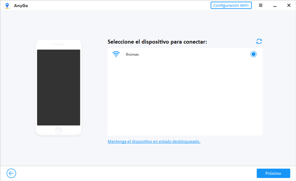296x181 pixels.
Task: Click the white phone frame top bezel
Action: point(58,44)
